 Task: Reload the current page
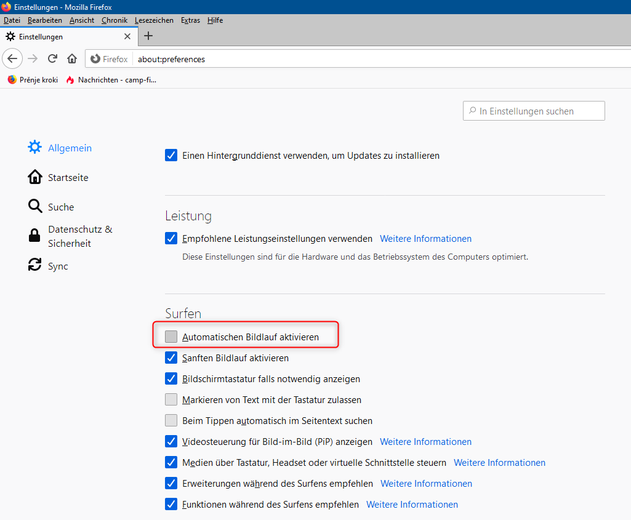click(52, 59)
